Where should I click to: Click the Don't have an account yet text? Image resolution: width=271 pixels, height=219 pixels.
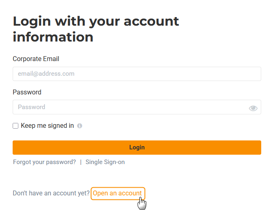click(51, 193)
